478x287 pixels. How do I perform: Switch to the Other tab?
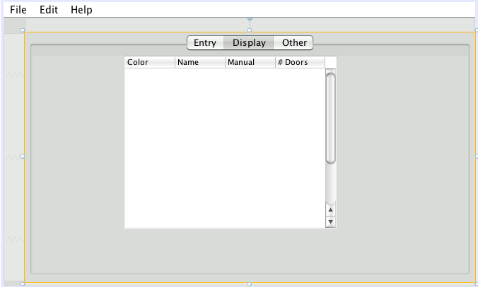pos(294,43)
